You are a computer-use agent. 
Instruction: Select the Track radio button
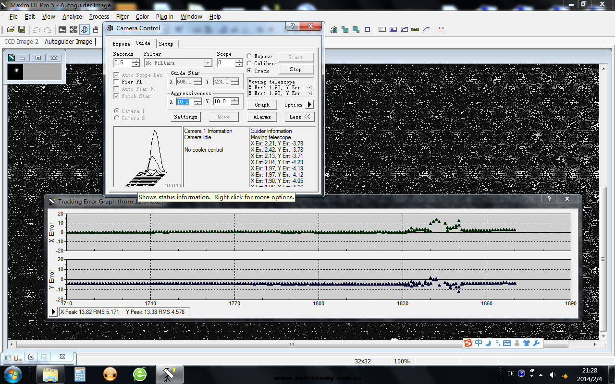249,71
